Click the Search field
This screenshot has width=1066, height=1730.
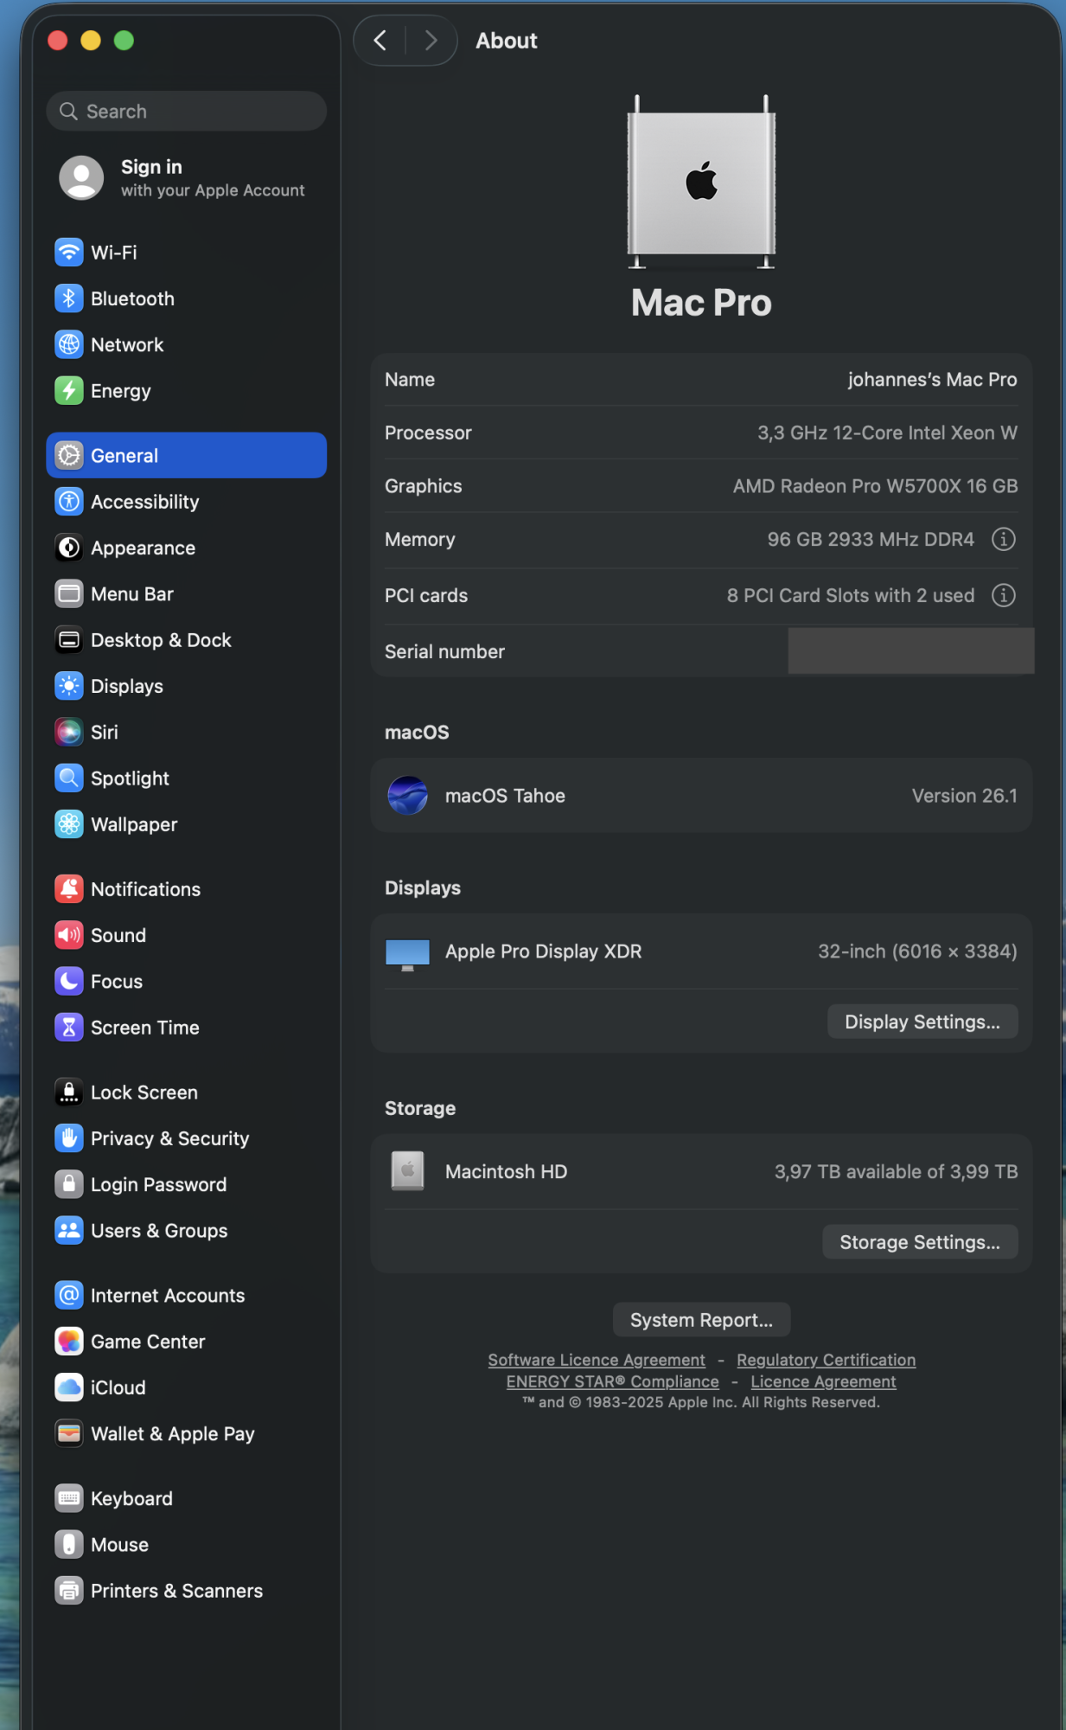[x=187, y=111]
